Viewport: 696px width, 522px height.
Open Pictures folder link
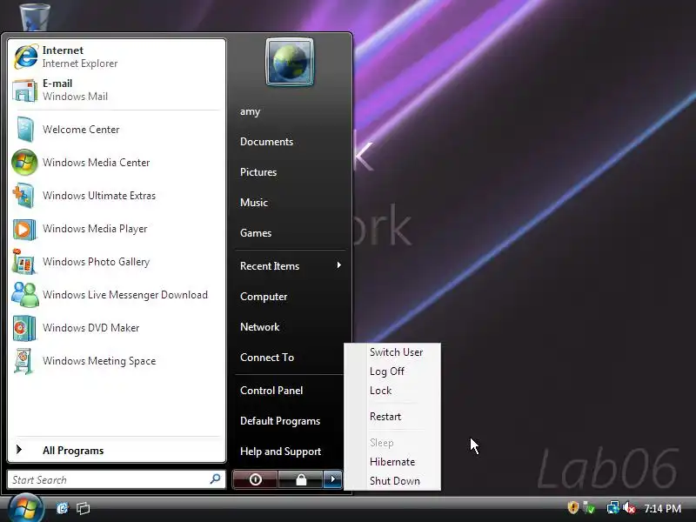tap(258, 172)
